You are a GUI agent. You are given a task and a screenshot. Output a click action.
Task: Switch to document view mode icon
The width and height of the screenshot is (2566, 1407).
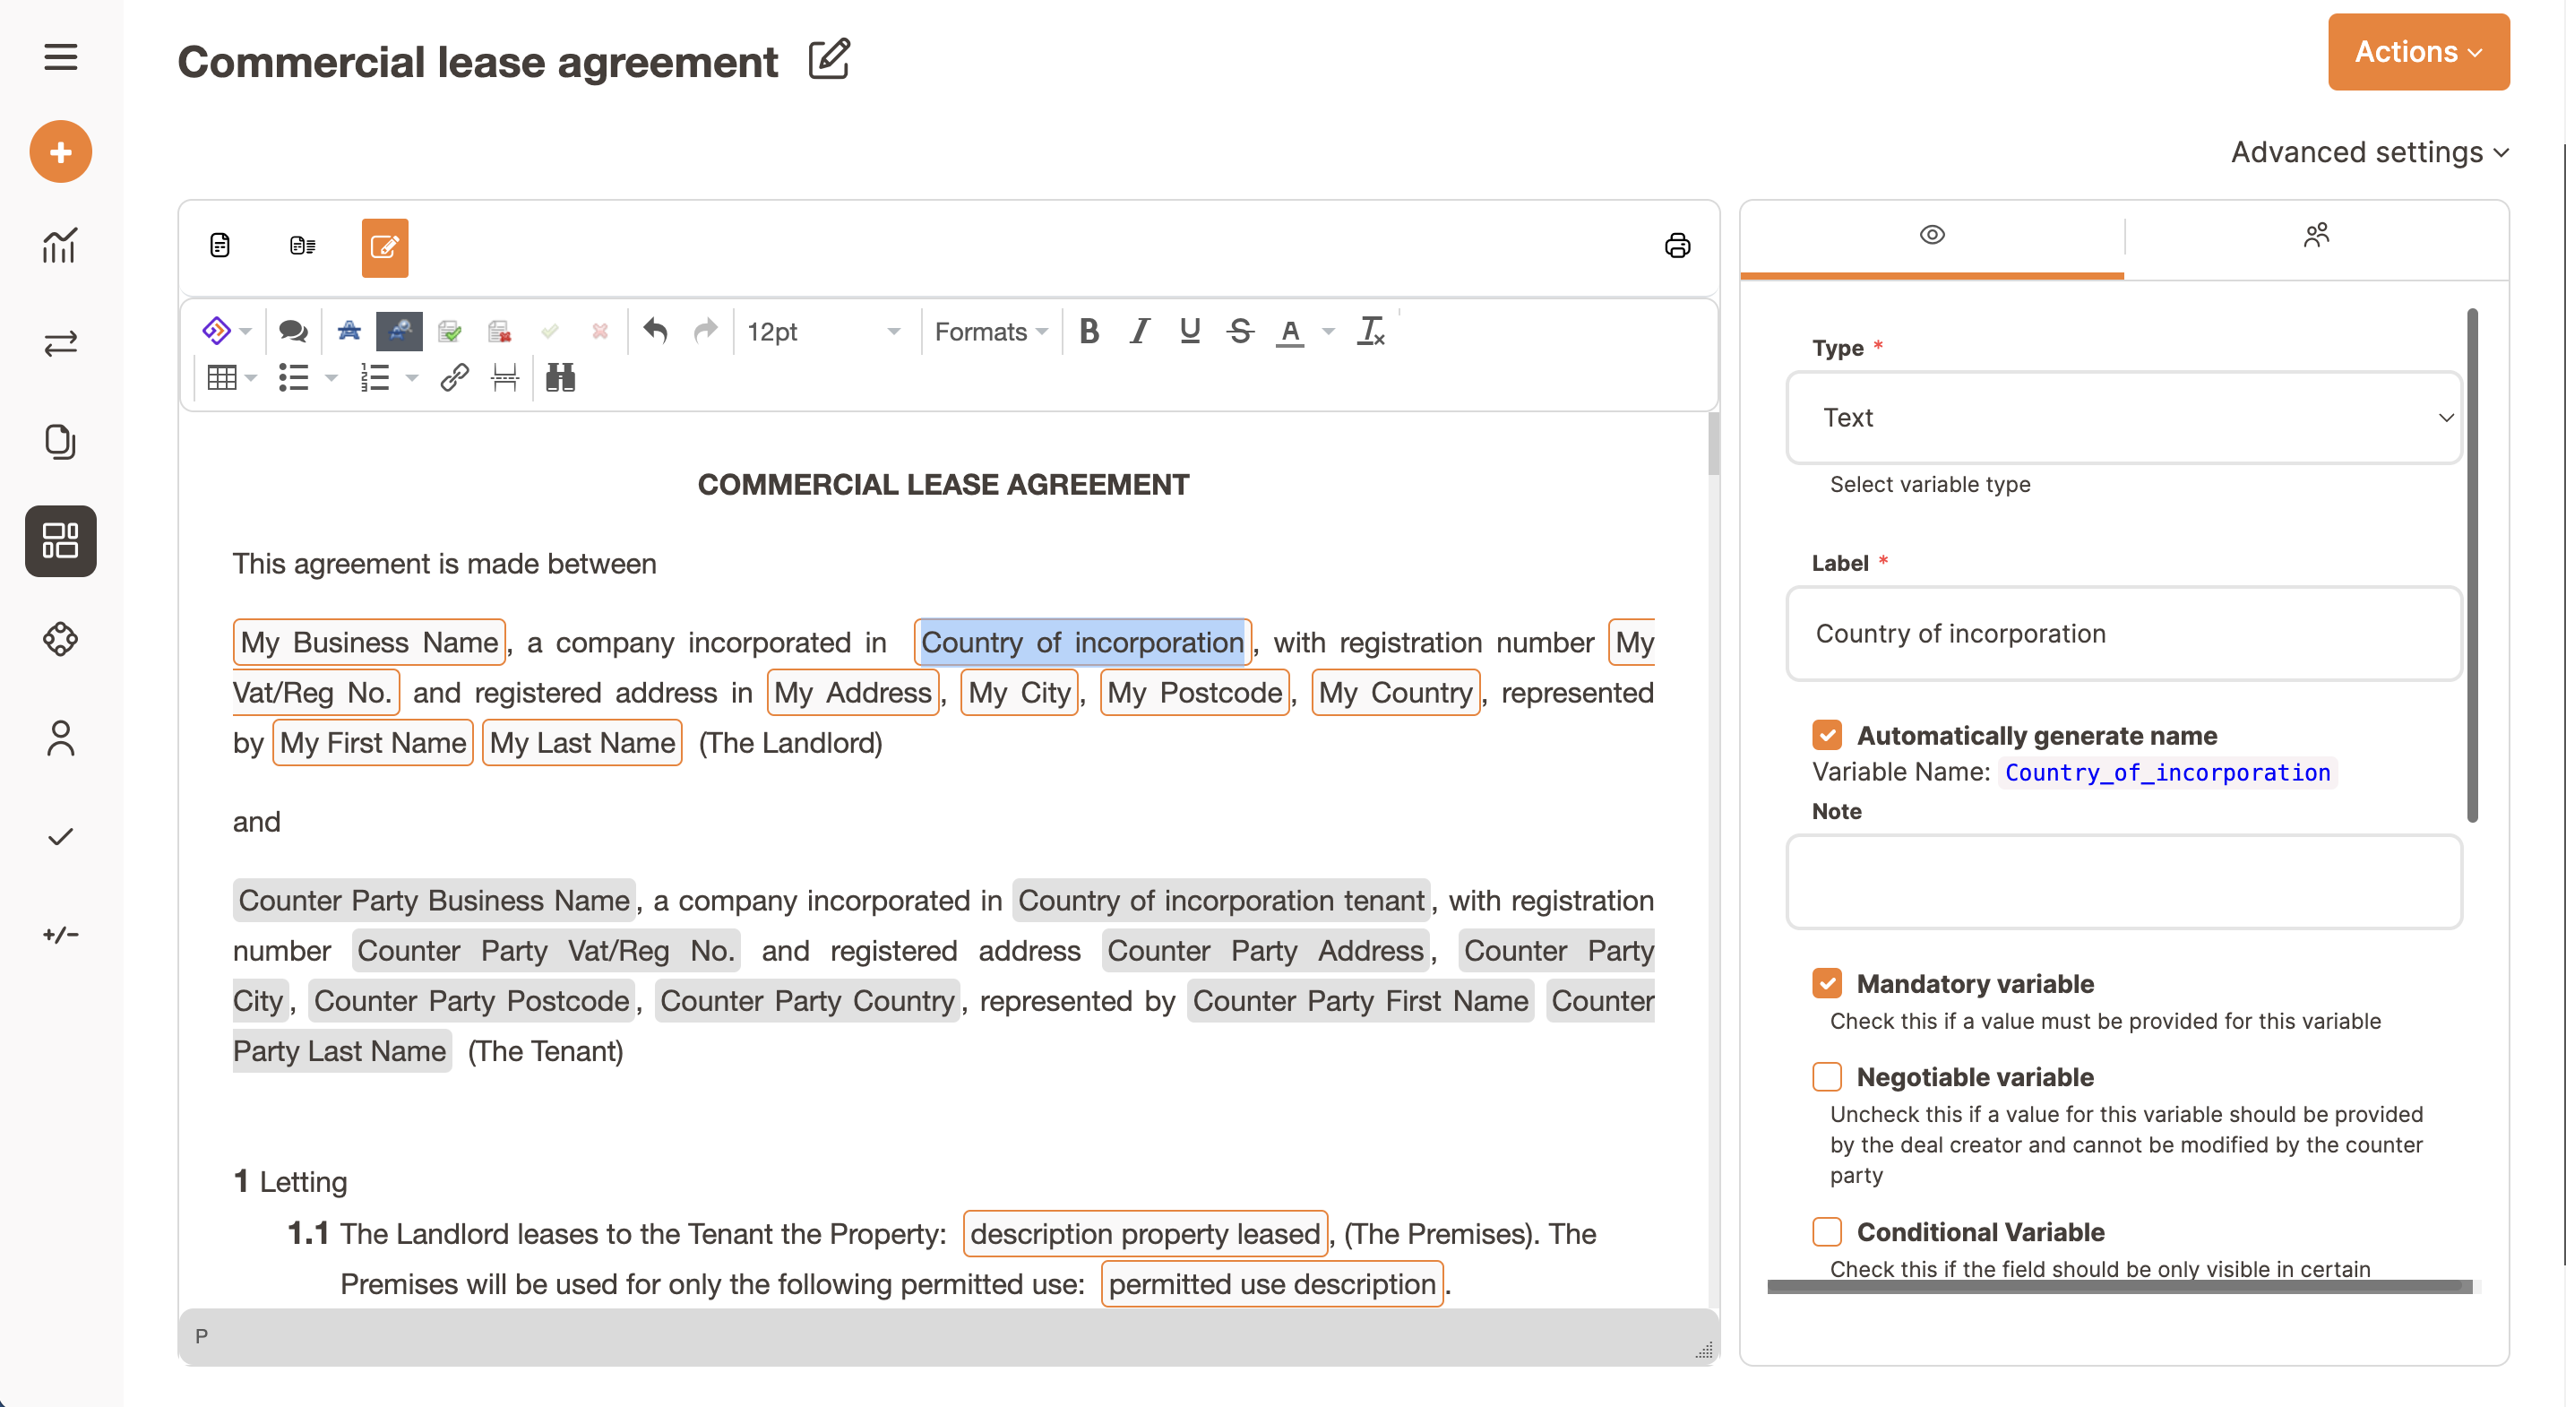pyautogui.click(x=220, y=246)
